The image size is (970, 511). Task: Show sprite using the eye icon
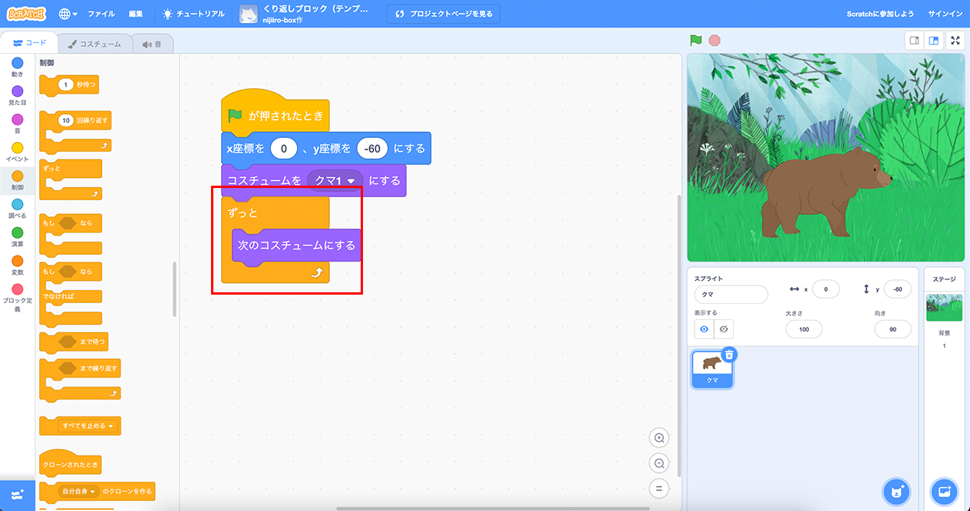click(x=704, y=329)
